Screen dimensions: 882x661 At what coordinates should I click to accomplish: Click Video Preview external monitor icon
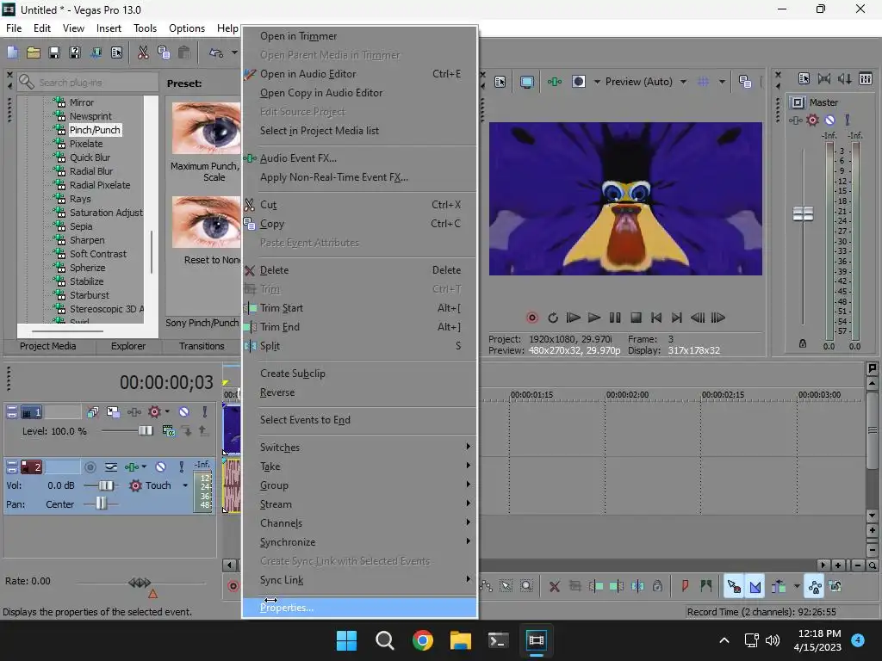tap(526, 82)
